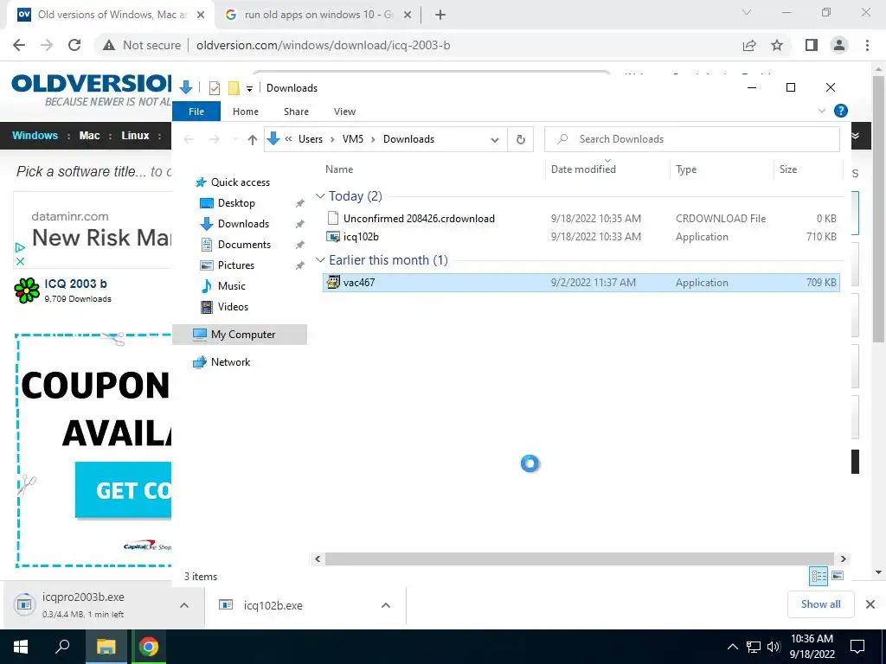Close the run old apps Google tab
The height and width of the screenshot is (664, 886).
(x=407, y=15)
